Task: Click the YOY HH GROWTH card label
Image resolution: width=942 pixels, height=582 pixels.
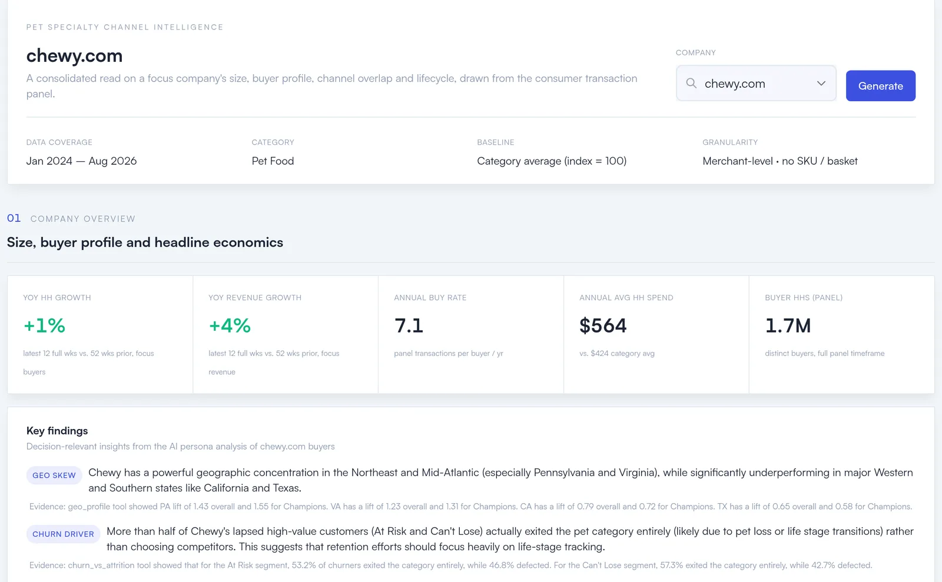Action: coord(57,298)
